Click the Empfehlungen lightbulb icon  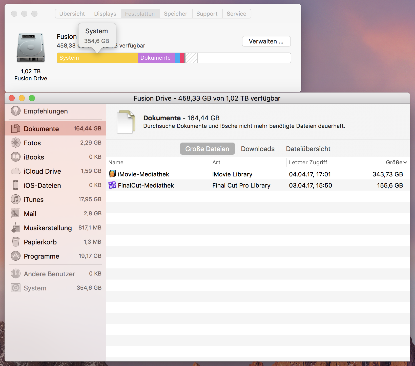[16, 111]
